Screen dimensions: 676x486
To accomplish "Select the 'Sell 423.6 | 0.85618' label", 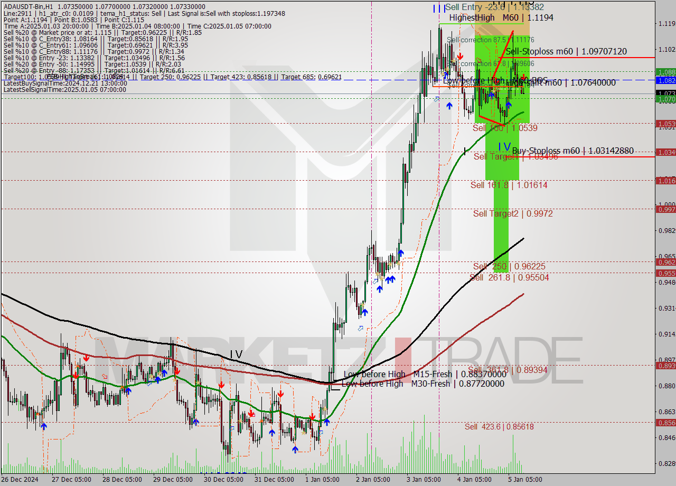I will (499, 427).
